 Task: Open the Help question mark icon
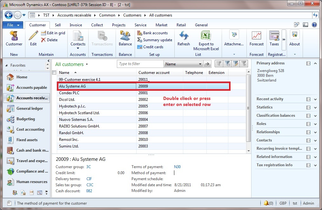tap(314, 25)
